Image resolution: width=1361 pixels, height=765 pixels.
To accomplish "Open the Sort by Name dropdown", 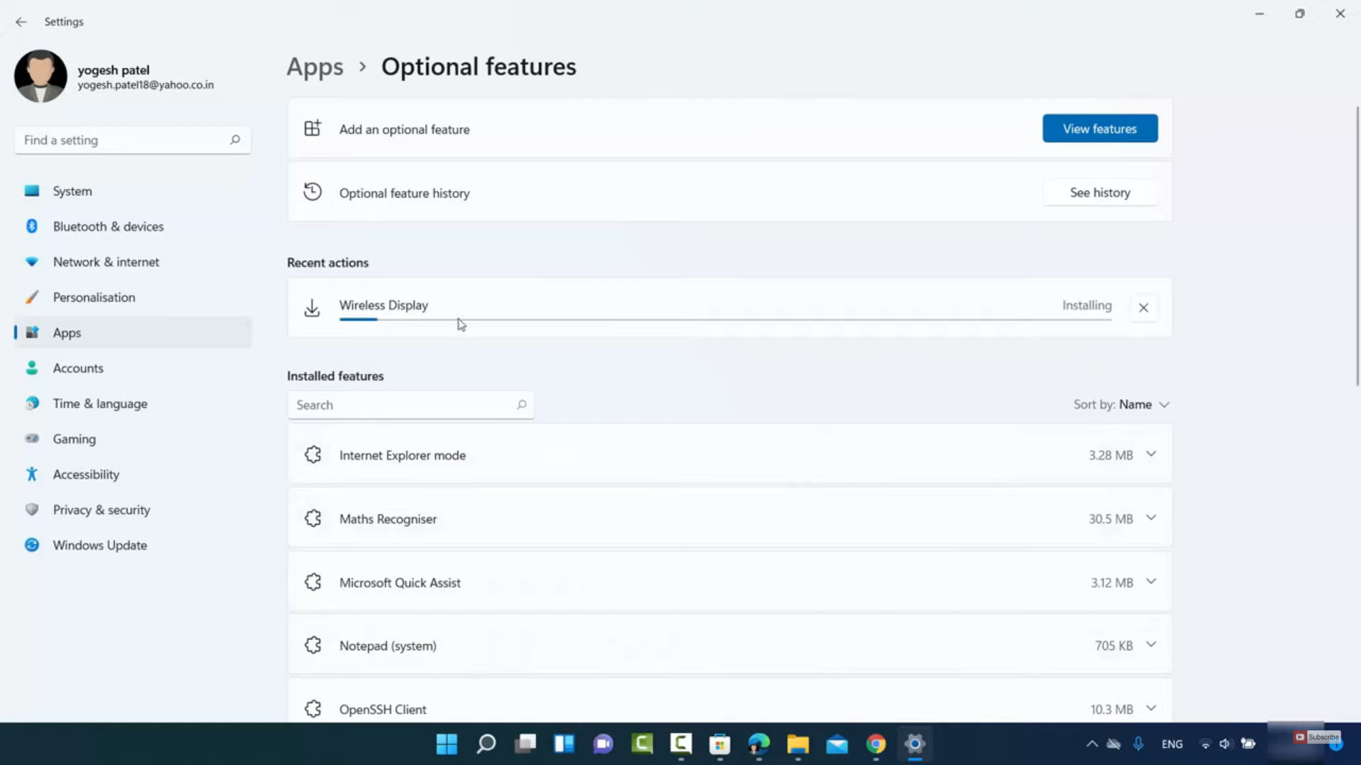I will [1121, 404].
